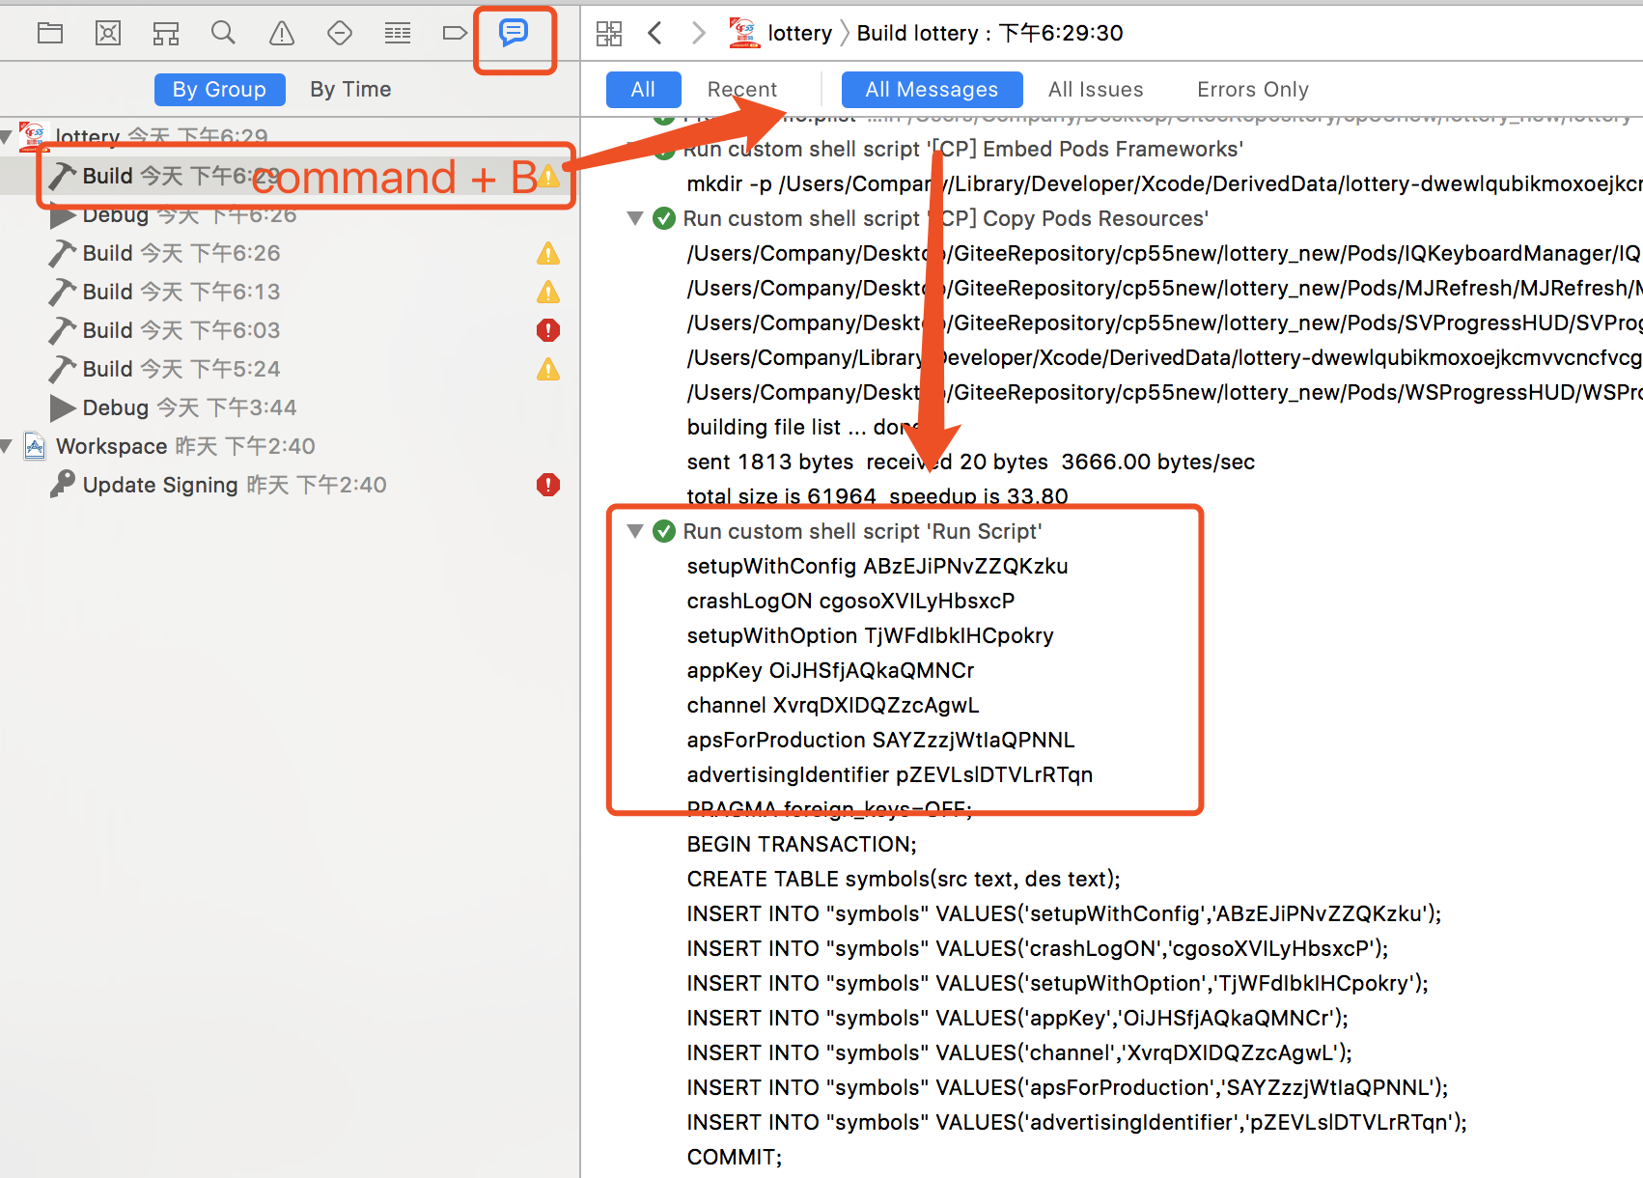Click the warning icon on Build 下午6:13

tap(548, 292)
